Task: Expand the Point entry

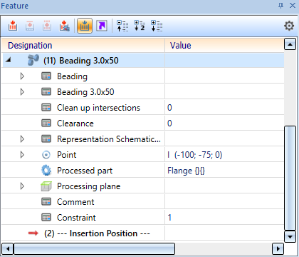Action: point(22,155)
